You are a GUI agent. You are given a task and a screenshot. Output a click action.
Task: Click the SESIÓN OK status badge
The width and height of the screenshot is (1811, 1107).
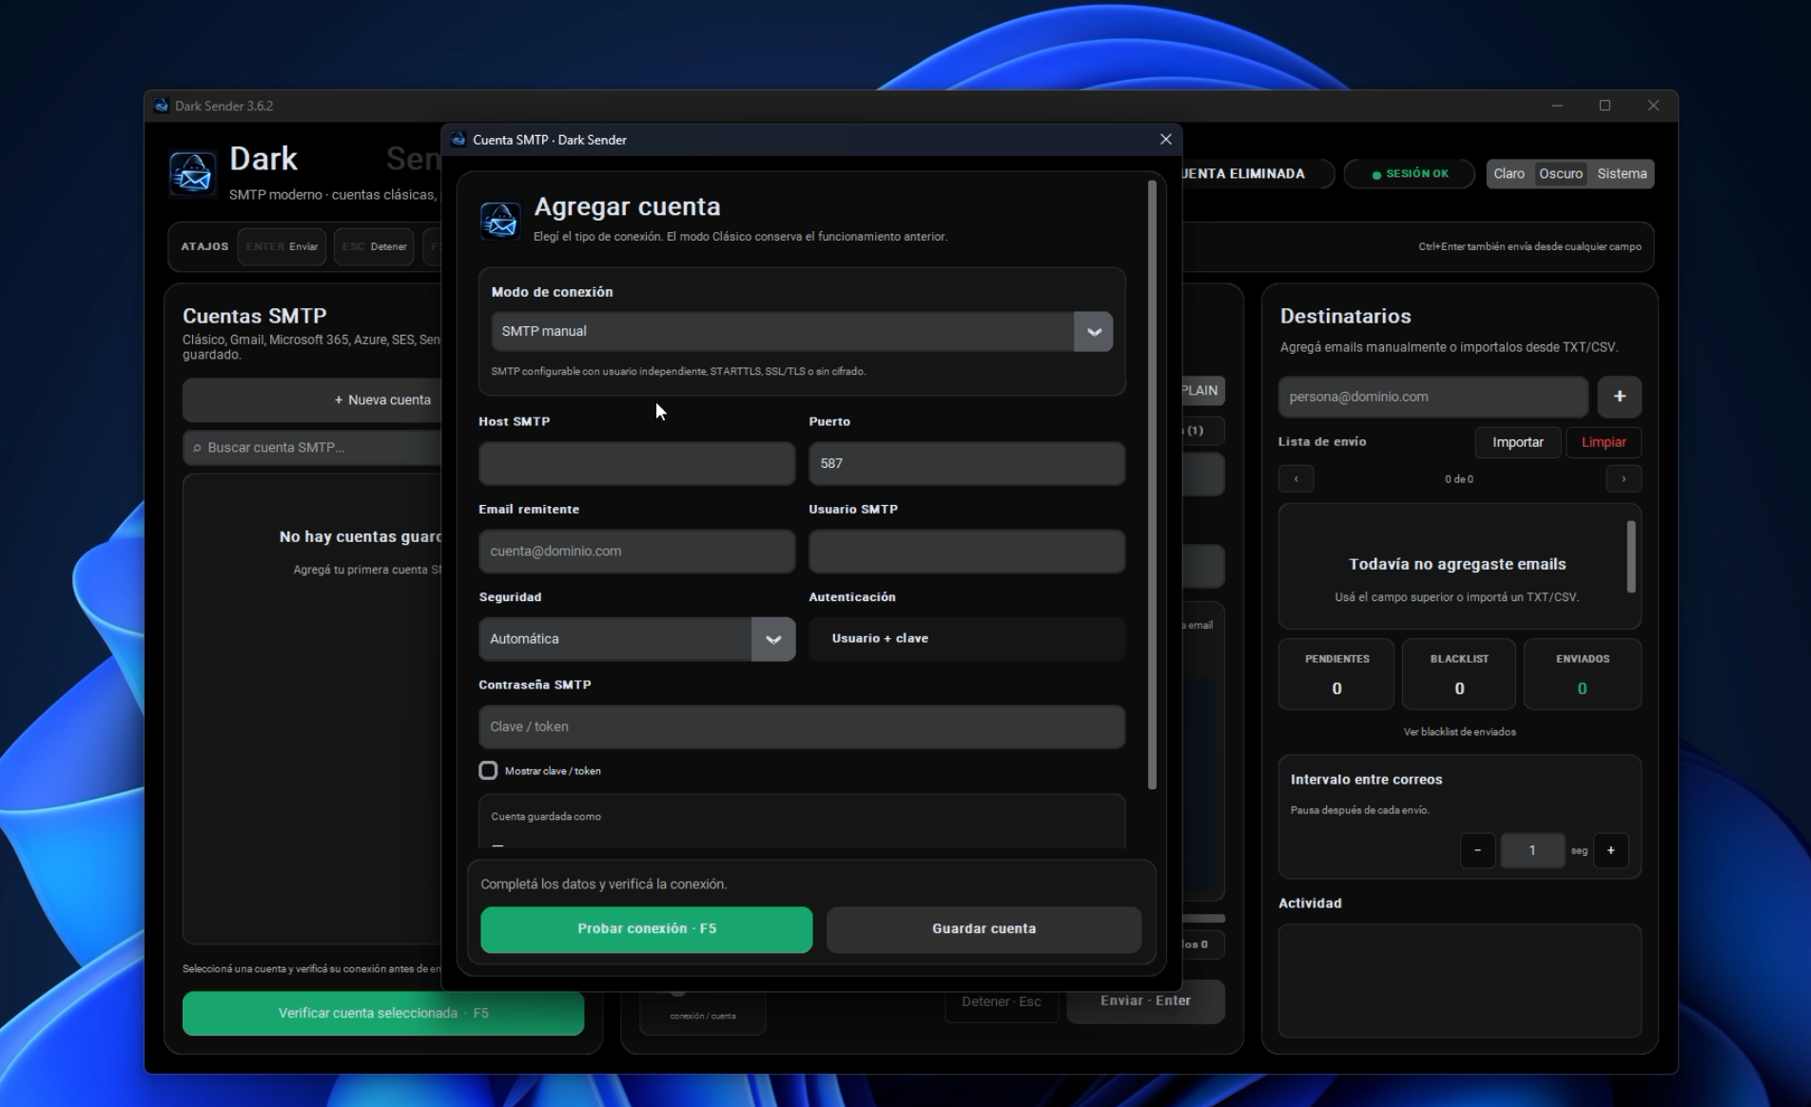click(x=1410, y=174)
